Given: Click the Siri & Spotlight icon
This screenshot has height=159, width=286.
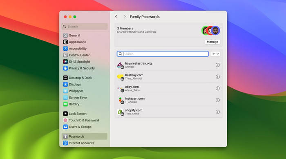Looking at the screenshot, I should [x=65, y=62].
